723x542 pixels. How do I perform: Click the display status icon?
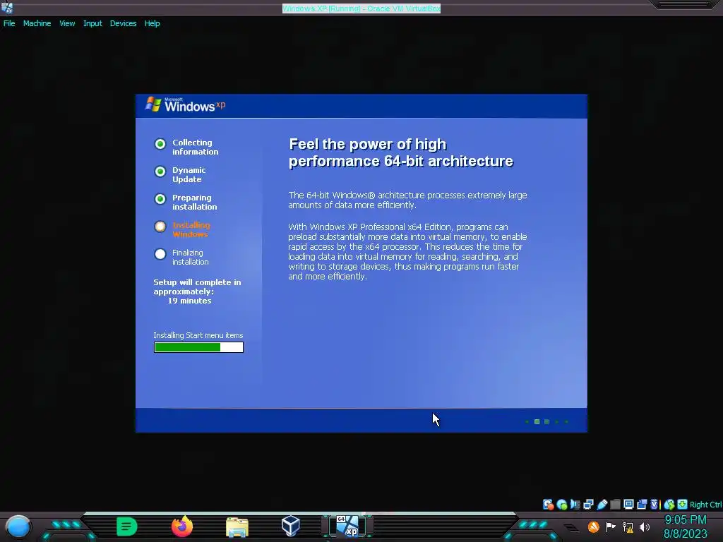tap(628, 504)
